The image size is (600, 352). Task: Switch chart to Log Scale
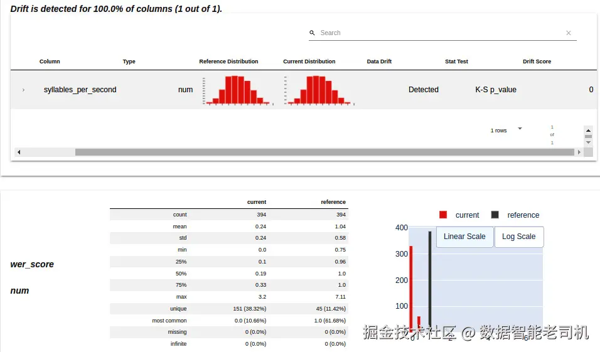coord(519,237)
